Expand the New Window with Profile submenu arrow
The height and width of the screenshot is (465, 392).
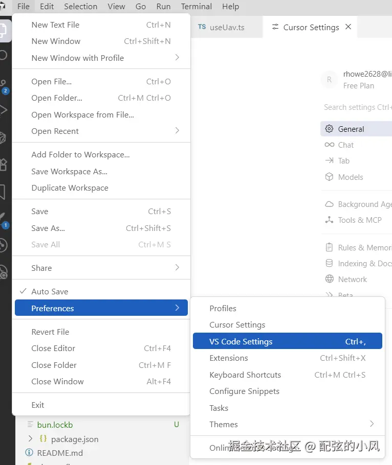[177, 58]
